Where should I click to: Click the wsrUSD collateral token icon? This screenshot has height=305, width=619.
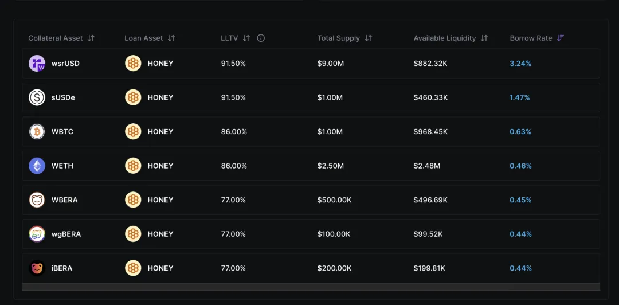coord(37,64)
